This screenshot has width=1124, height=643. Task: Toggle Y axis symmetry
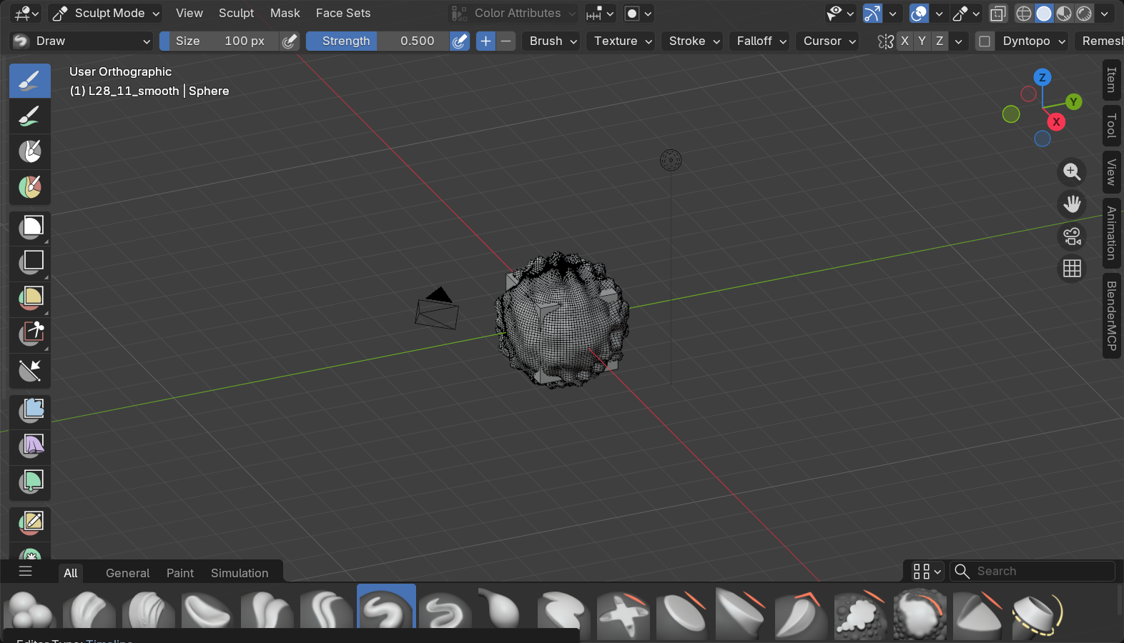point(922,41)
